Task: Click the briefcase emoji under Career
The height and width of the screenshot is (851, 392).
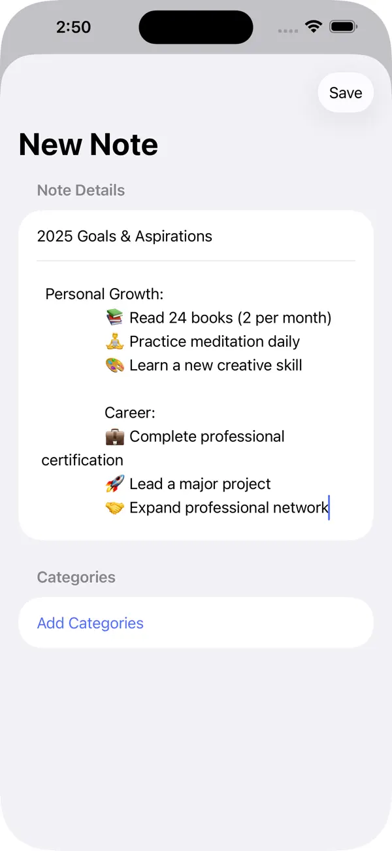Action: point(114,436)
